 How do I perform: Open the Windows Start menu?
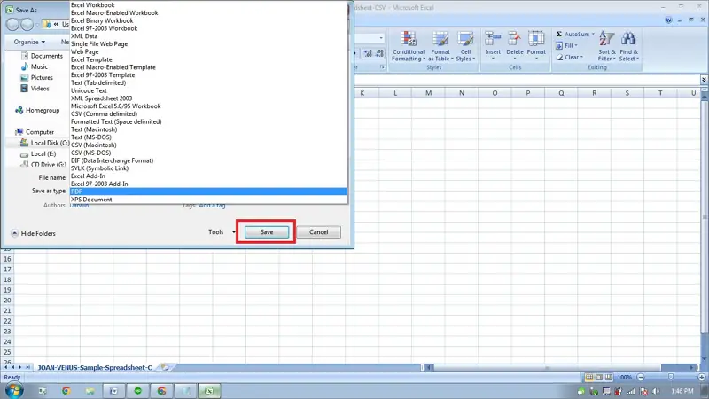tap(14, 390)
